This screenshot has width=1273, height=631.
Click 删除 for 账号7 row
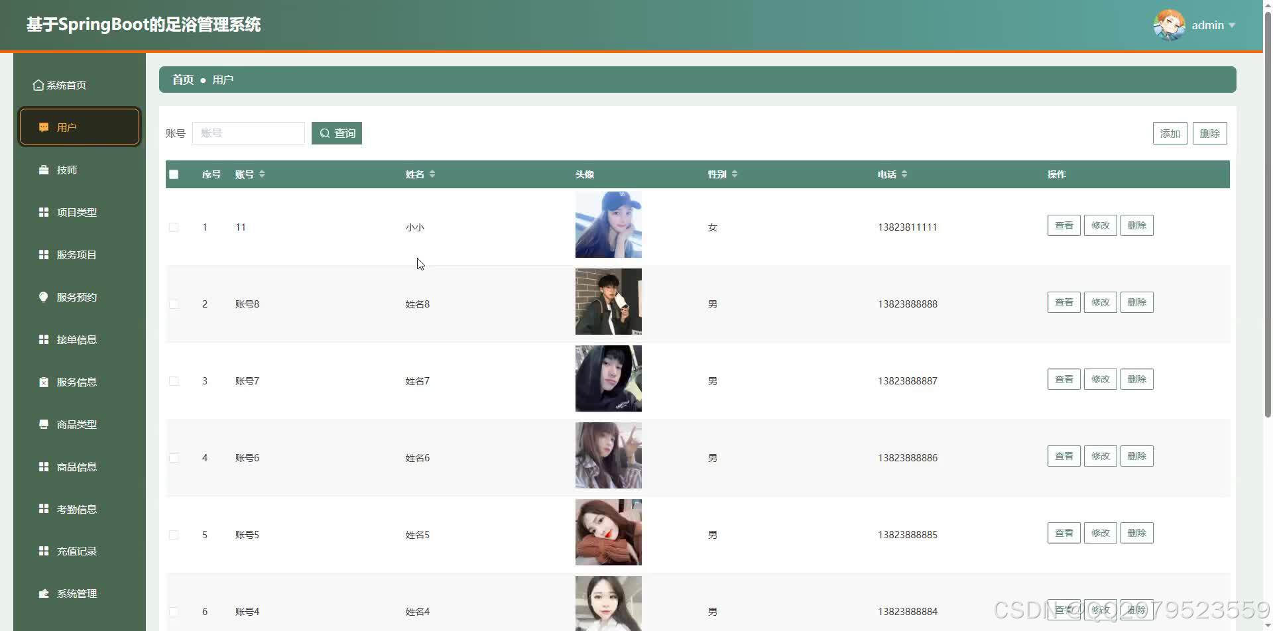pyautogui.click(x=1137, y=379)
